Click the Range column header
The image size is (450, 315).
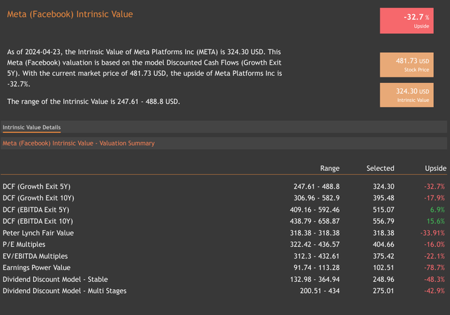[x=330, y=169]
